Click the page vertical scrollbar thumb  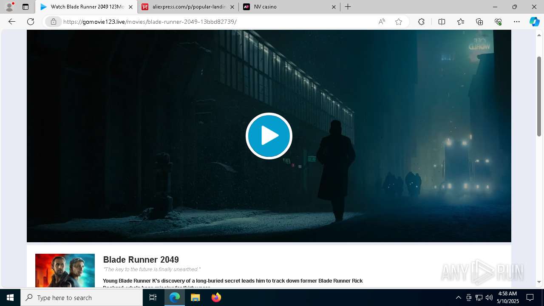(x=539, y=96)
